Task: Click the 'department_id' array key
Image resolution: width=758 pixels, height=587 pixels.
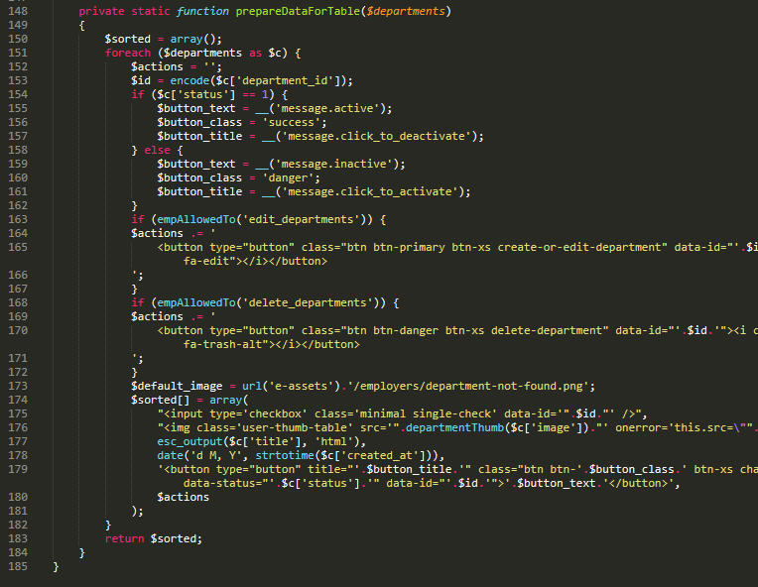Action: point(285,80)
